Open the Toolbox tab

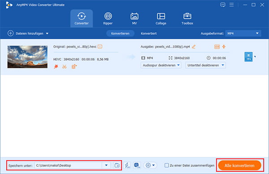187,19
